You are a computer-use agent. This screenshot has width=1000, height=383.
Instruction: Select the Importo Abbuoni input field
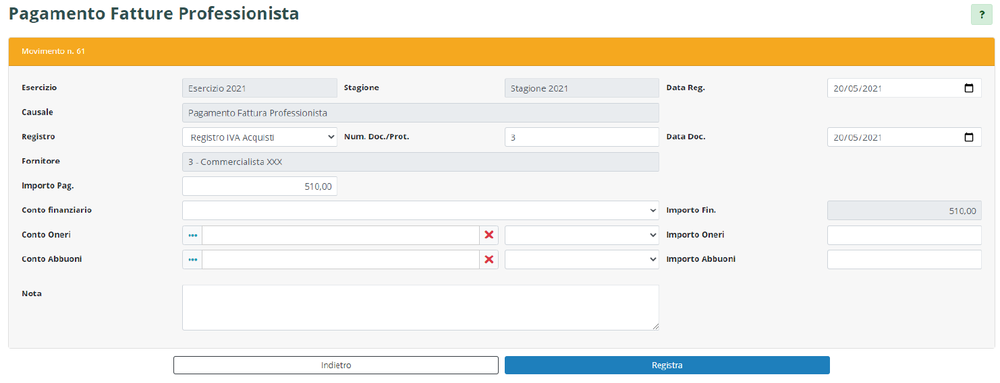pos(904,260)
